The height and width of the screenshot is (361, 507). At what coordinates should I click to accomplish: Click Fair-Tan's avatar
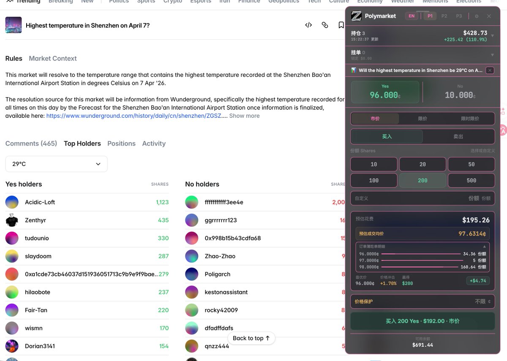[12, 310]
